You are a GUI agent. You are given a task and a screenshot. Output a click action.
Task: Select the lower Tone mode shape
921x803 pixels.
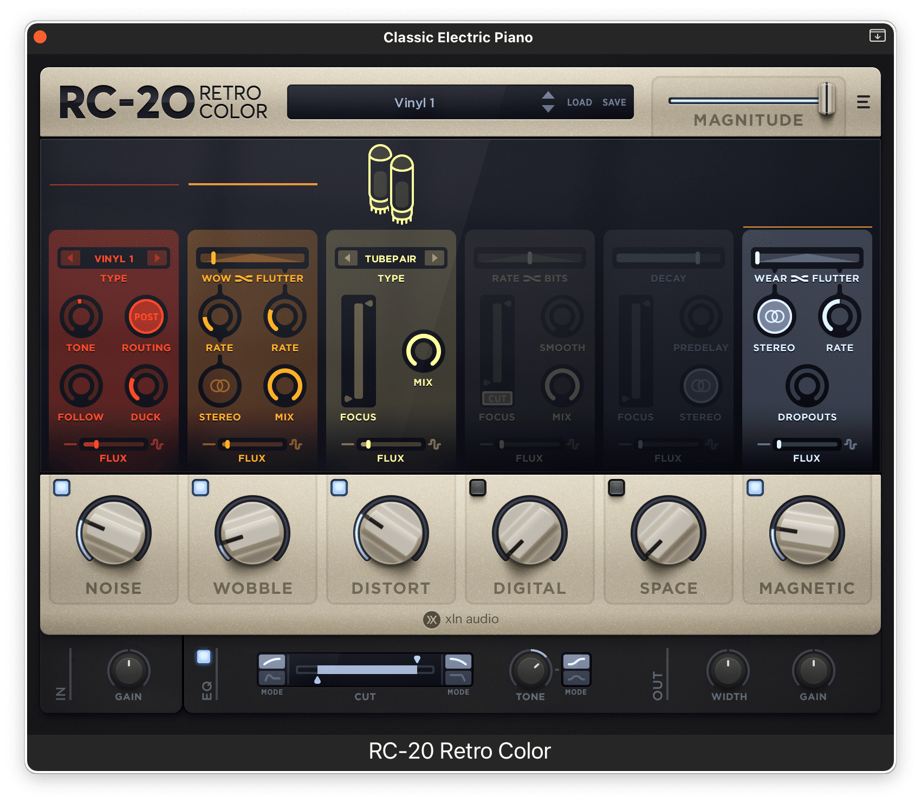[x=576, y=678]
